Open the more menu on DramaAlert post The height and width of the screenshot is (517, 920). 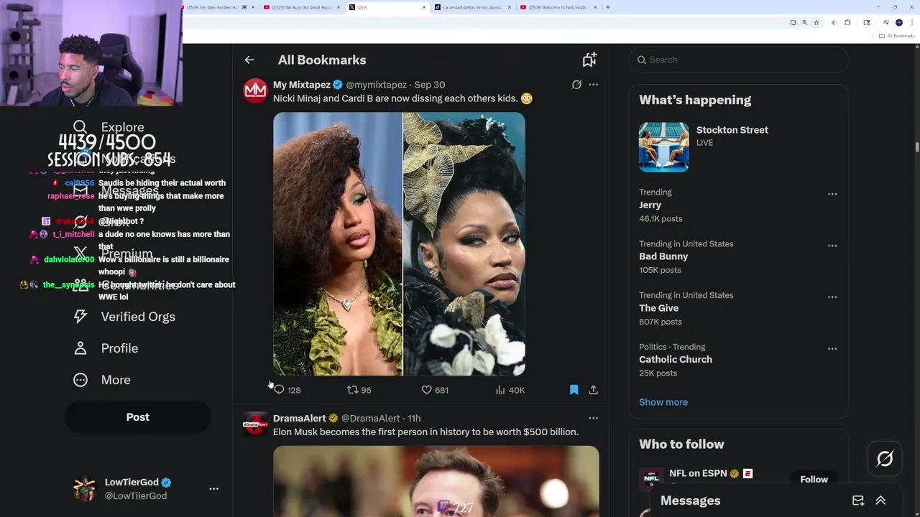tap(593, 418)
